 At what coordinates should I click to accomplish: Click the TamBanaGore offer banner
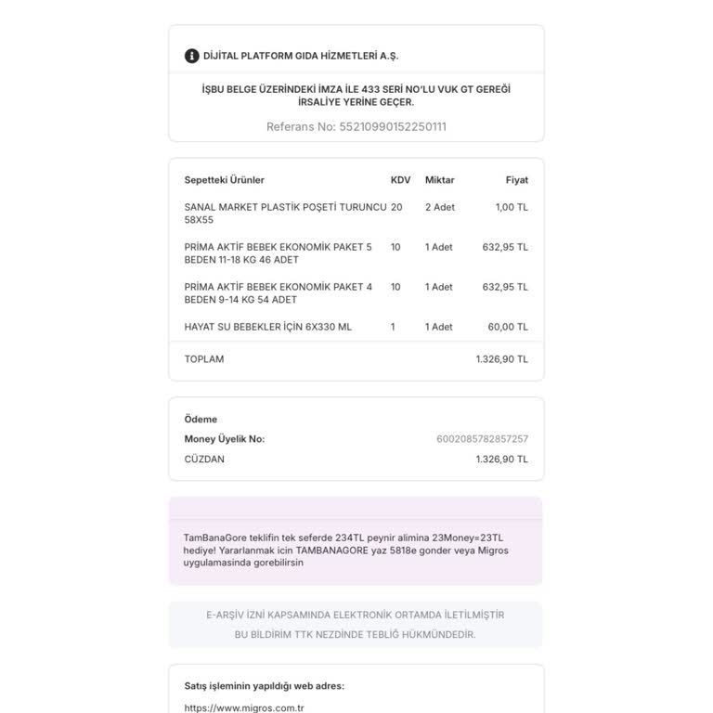[356, 541]
